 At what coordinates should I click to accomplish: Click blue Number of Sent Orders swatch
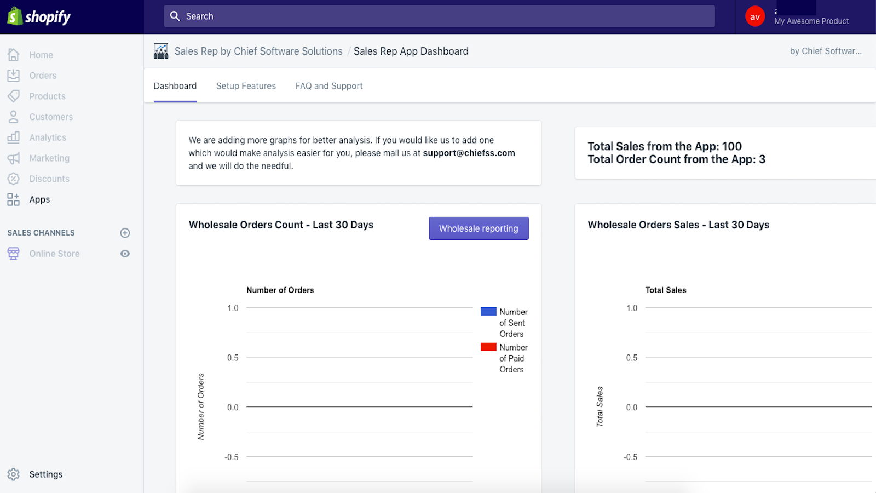click(x=488, y=311)
